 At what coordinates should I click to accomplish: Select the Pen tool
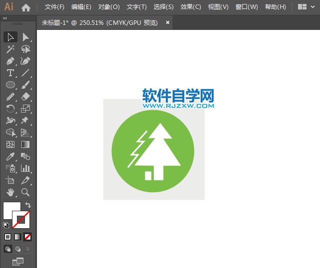coord(10,61)
